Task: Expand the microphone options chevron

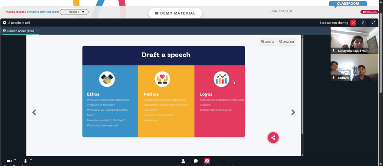Action: [x=31, y=159]
